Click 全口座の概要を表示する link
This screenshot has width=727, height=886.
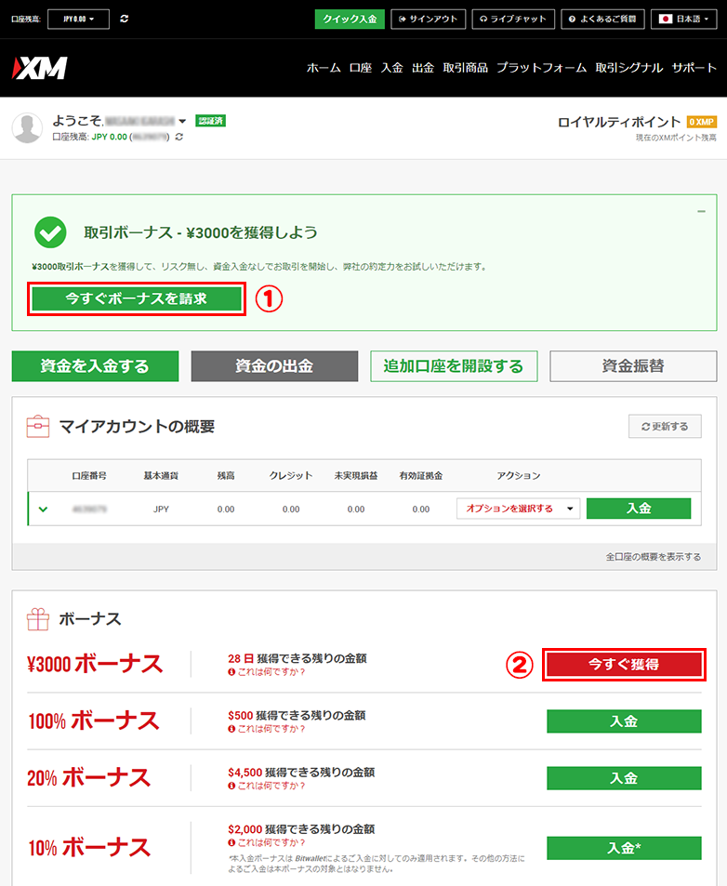click(x=654, y=557)
